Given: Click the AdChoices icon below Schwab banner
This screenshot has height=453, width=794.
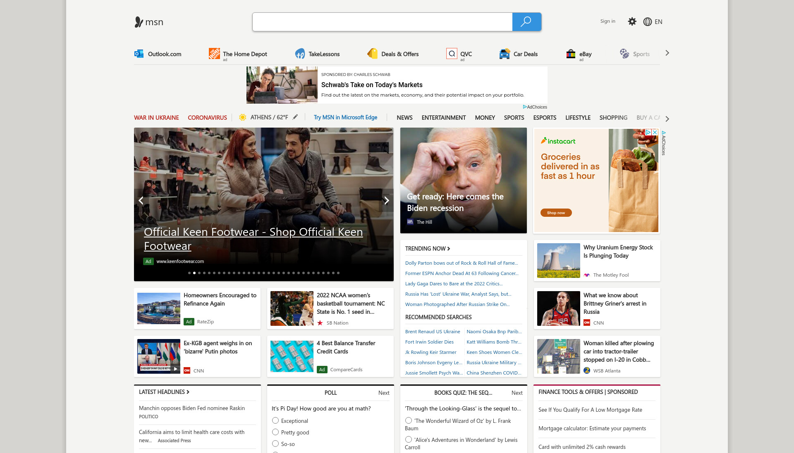Looking at the screenshot, I should point(525,107).
